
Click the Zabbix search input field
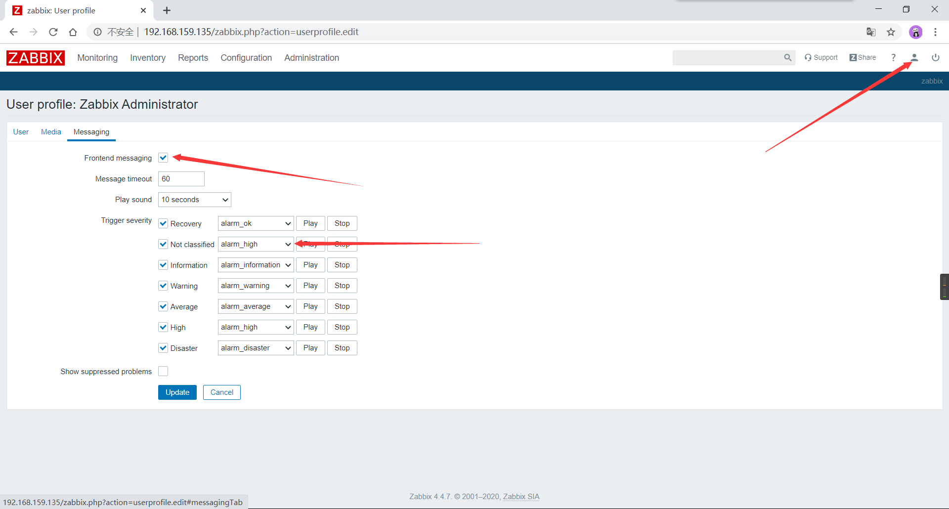pos(728,58)
